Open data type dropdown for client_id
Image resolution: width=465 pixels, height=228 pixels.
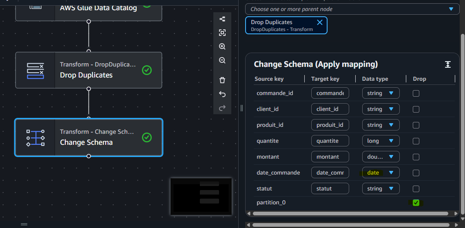[381, 109]
